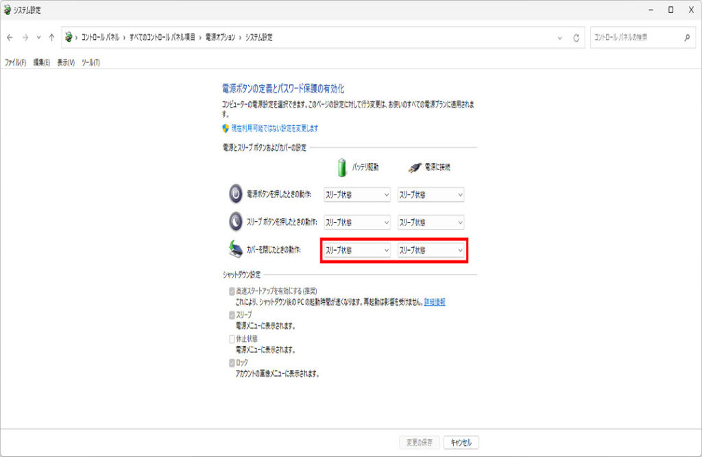Open the 詳細情報 link
This screenshot has height=457, width=702.
coord(435,301)
